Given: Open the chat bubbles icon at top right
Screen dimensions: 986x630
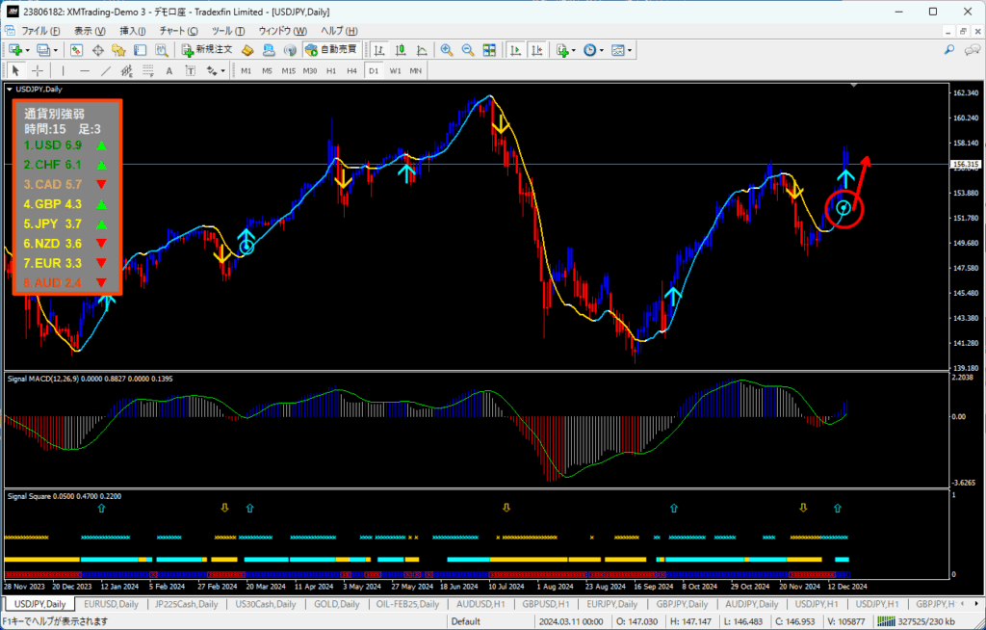Looking at the screenshot, I should tap(973, 50).
